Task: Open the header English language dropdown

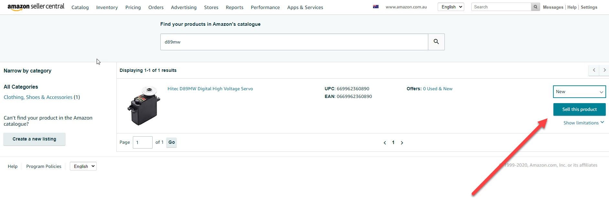Action: (x=451, y=7)
